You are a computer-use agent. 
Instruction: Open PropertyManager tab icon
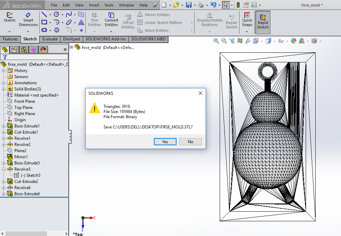14,50
